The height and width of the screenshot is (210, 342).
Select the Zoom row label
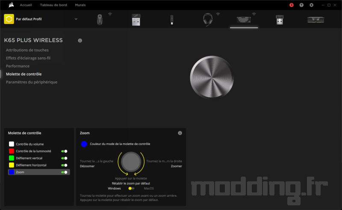pyautogui.click(x=20, y=172)
